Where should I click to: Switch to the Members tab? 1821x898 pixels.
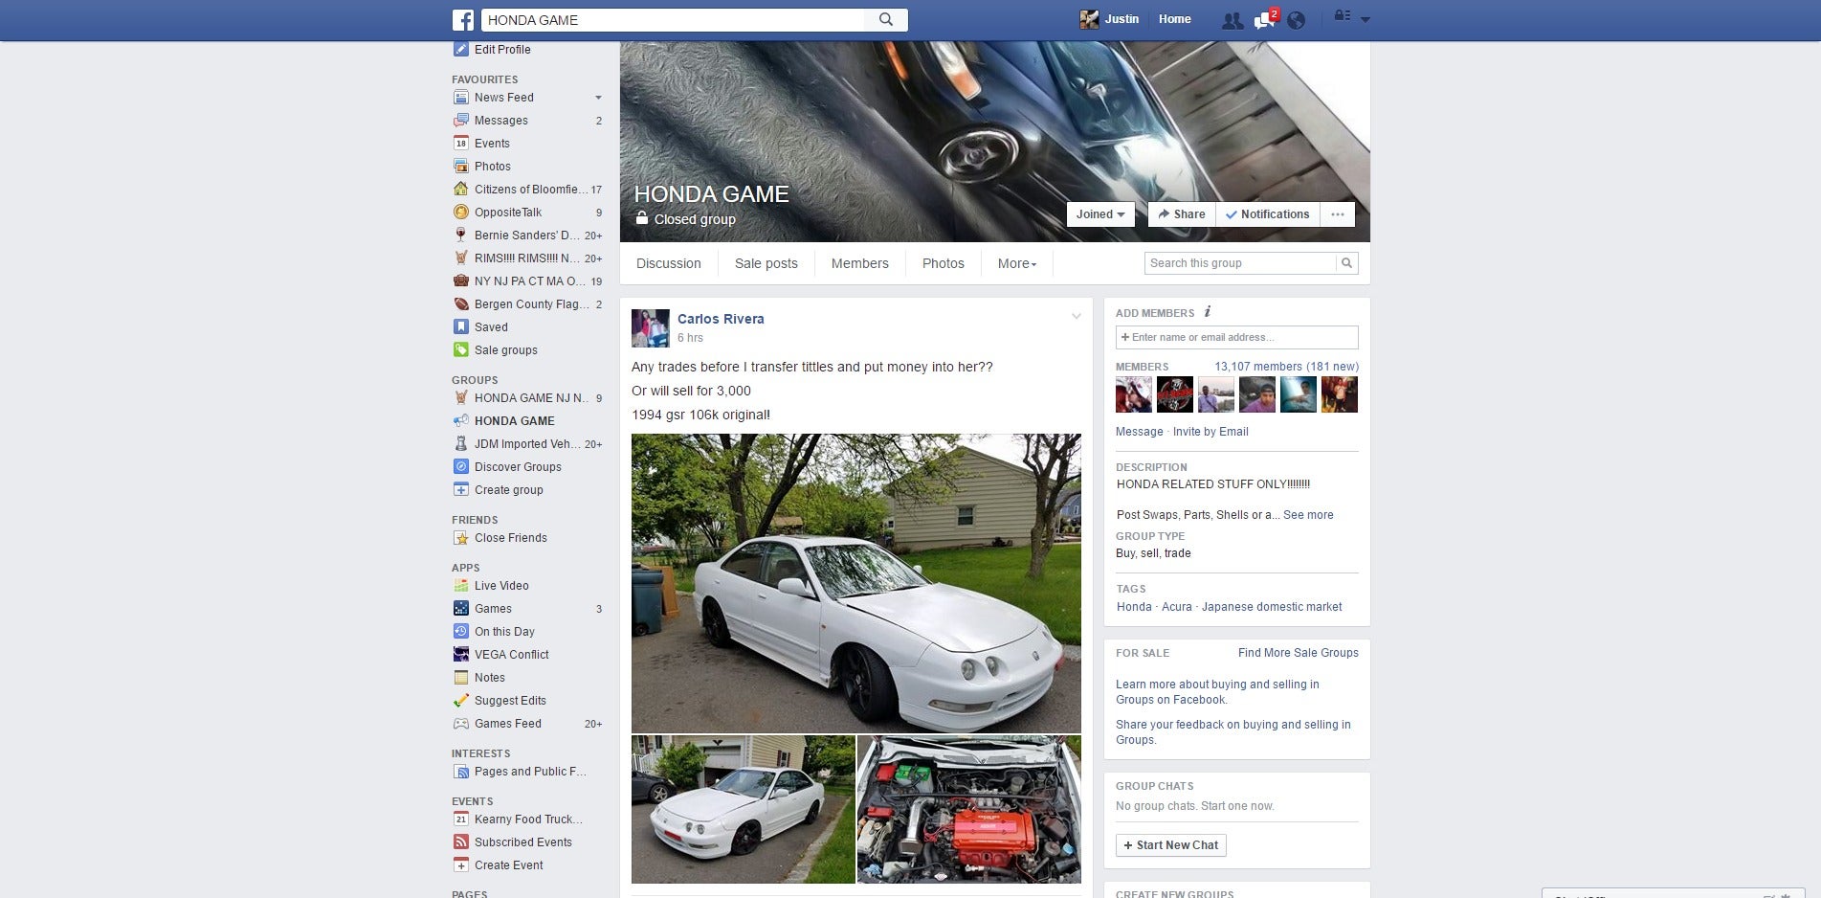[x=860, y=263]
